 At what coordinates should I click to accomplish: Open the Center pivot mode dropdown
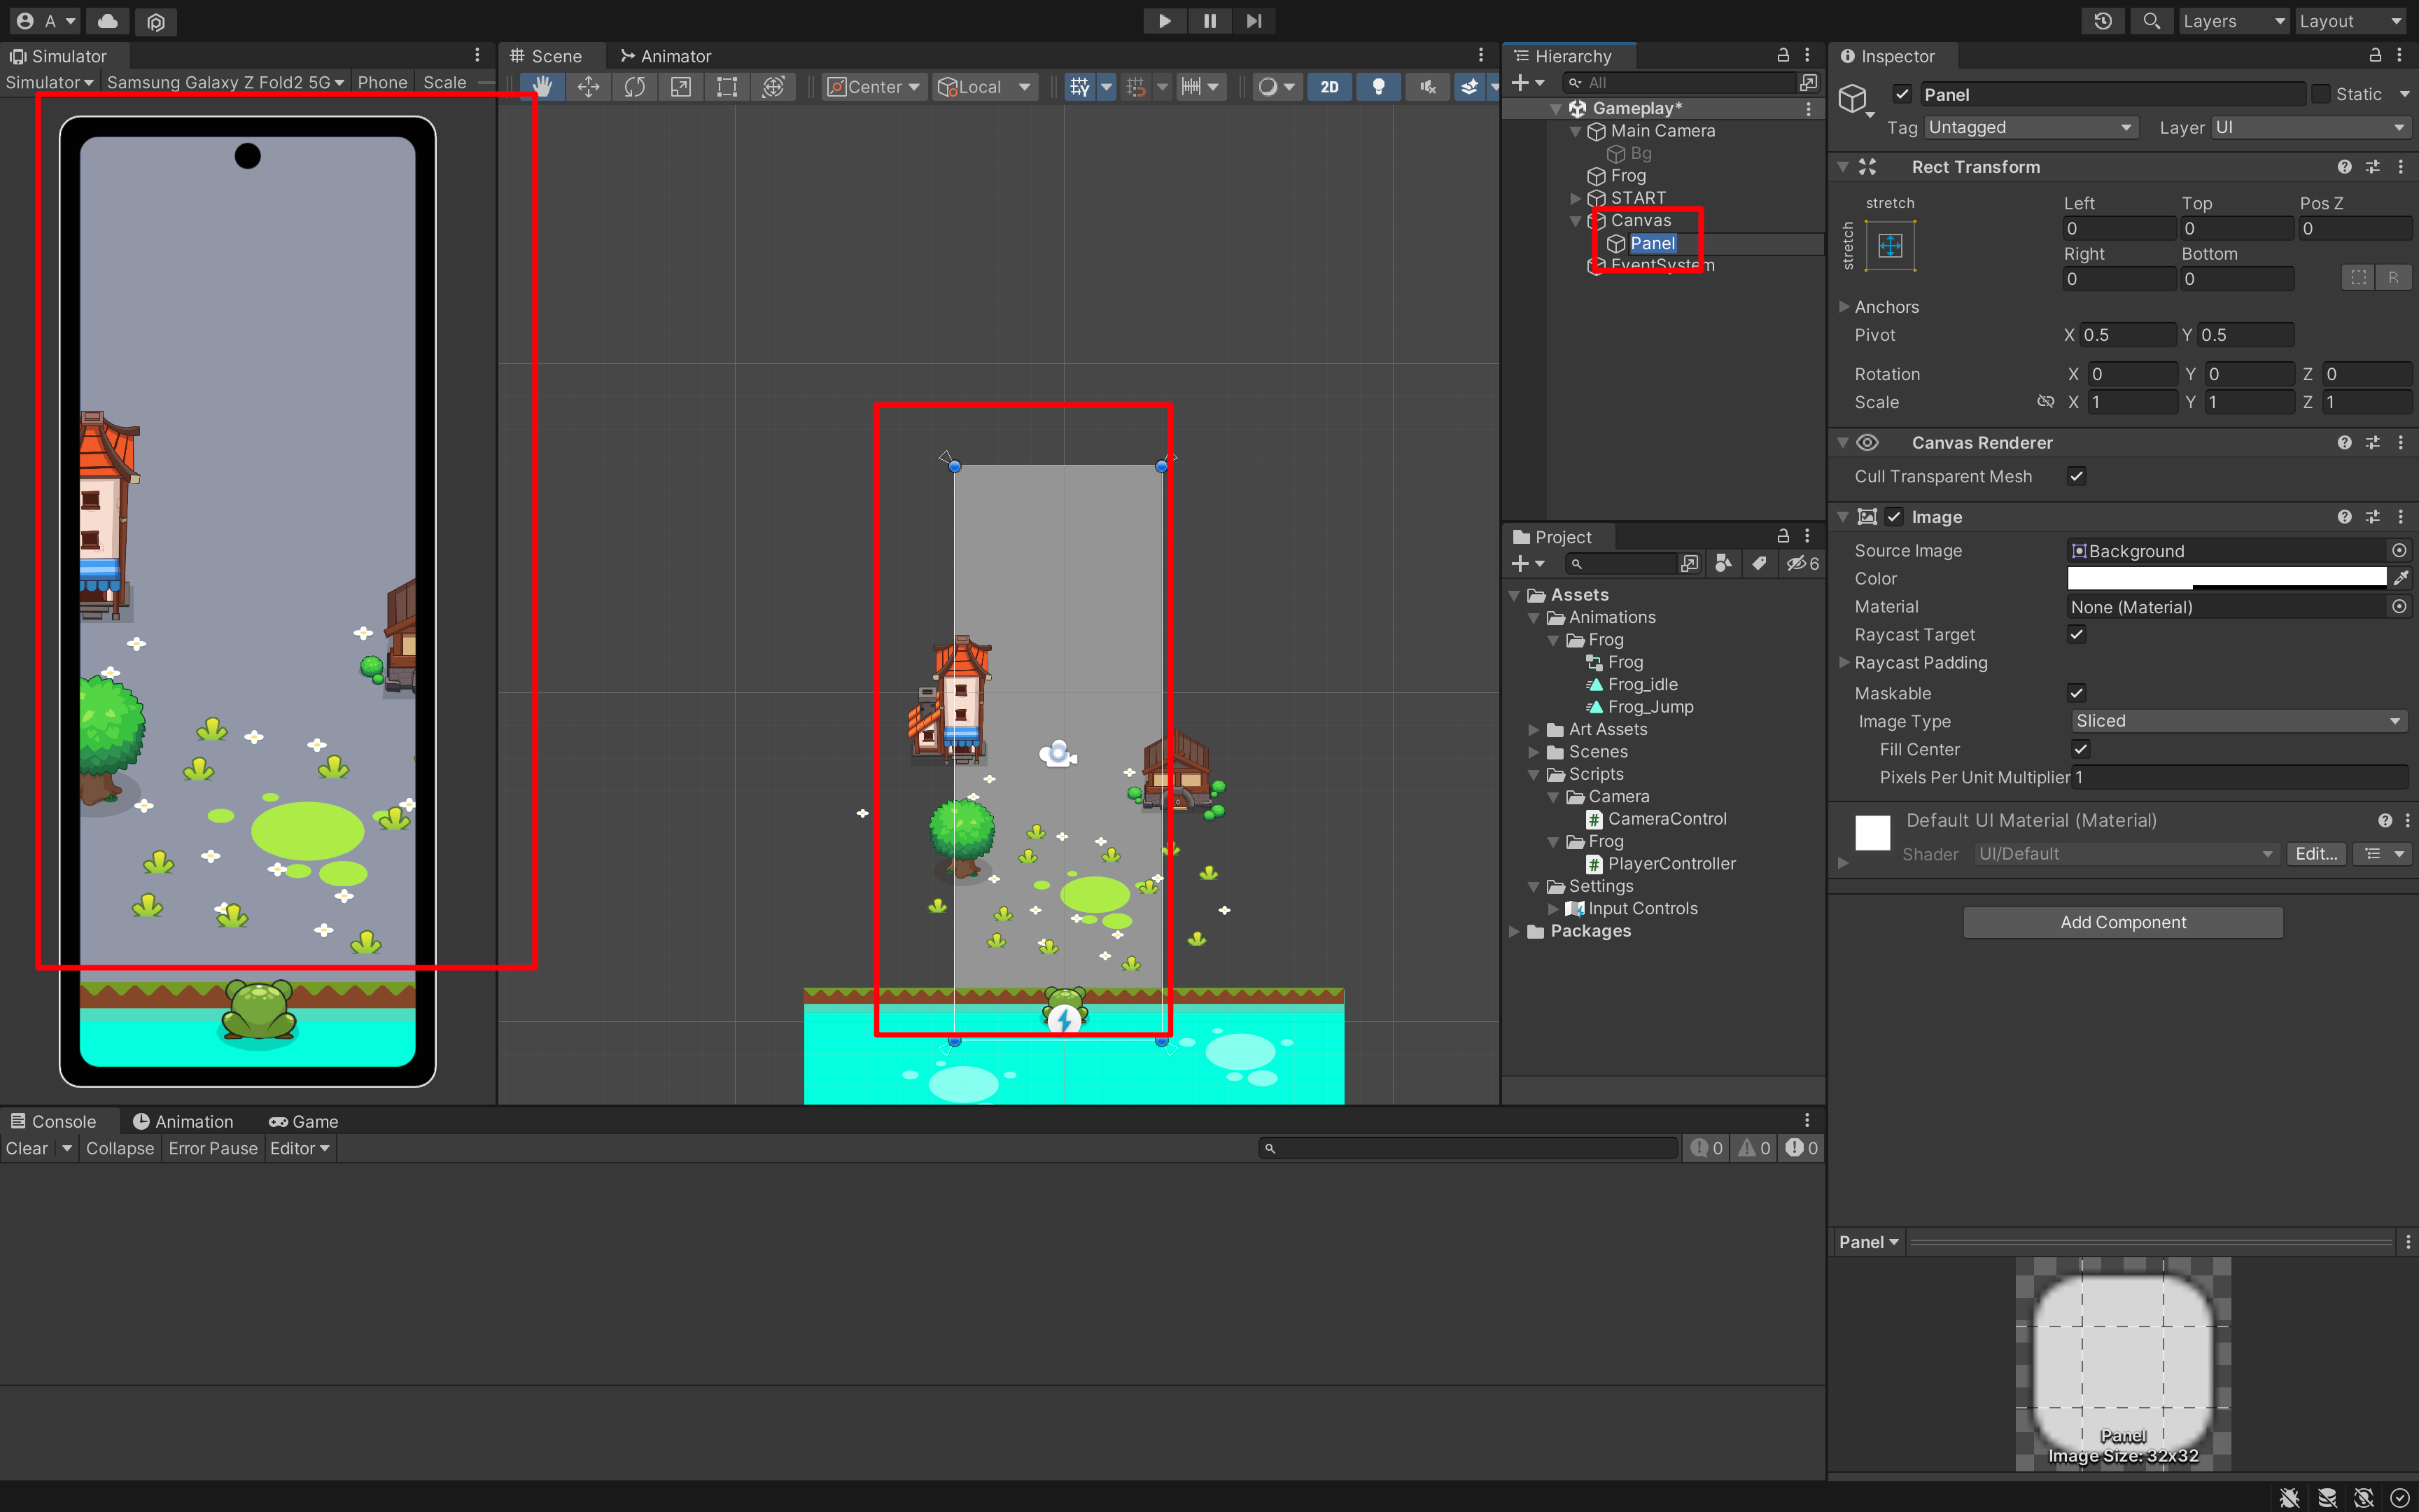[x=874, y=87]
